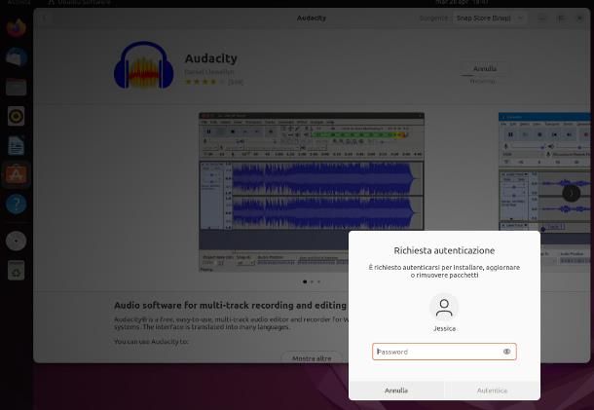Open the Files manager dock icon
The width and height of the screenshot is (594, 410).
pyautogui.click(x=17, y=87)
